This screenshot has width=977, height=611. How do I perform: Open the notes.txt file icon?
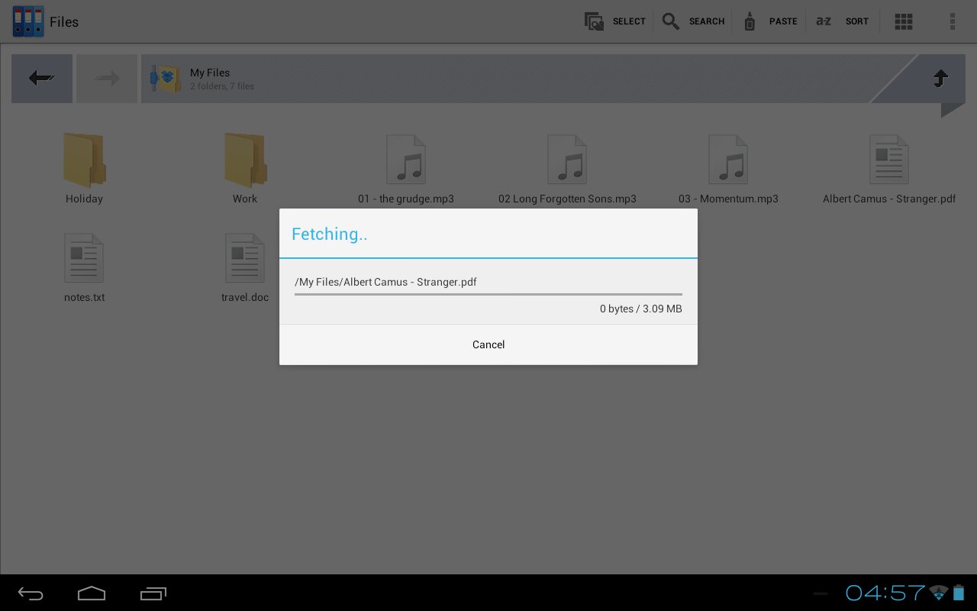[x=84, y=258]
